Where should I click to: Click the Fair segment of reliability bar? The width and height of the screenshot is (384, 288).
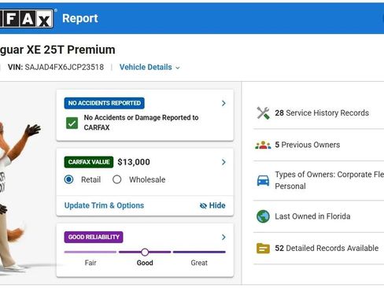[x=90, y=252]
